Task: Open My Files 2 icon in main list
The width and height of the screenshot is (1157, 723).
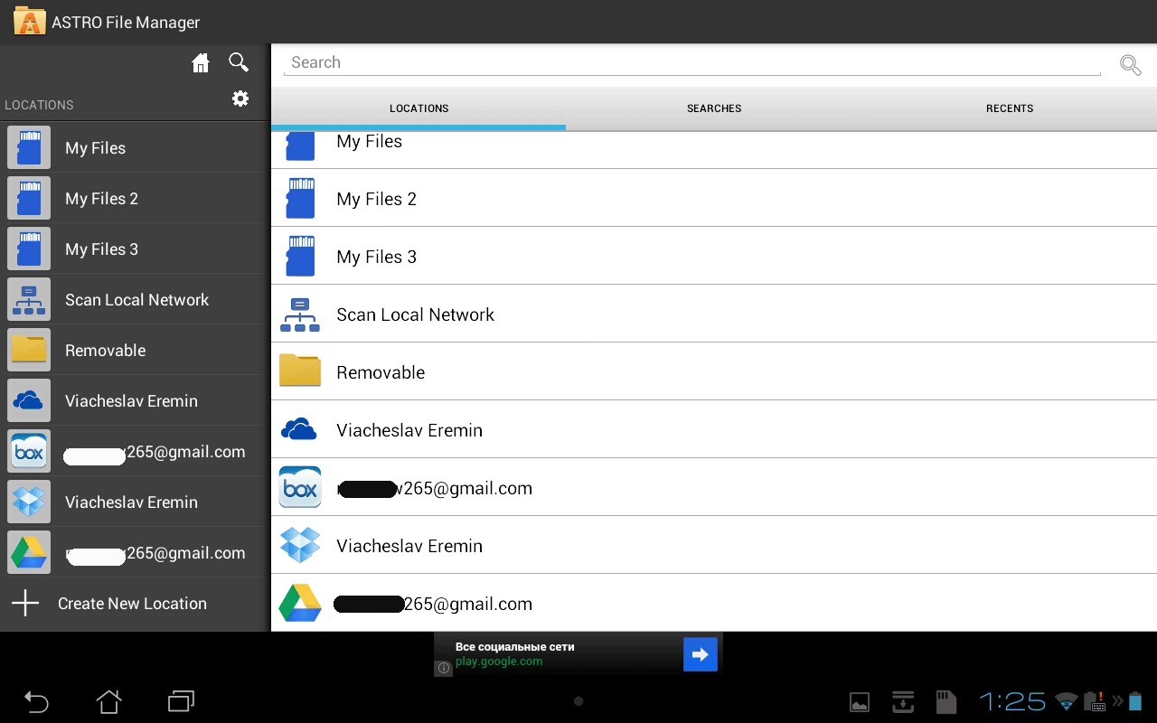Action: 300,199
